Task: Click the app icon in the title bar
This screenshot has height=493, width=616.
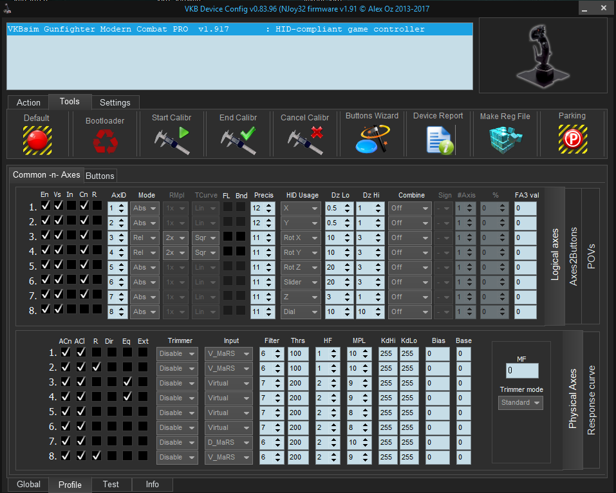Action: [x=7, y=8]
